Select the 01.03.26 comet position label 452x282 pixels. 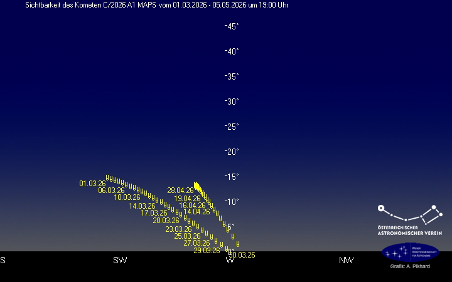tap(92, 184)
